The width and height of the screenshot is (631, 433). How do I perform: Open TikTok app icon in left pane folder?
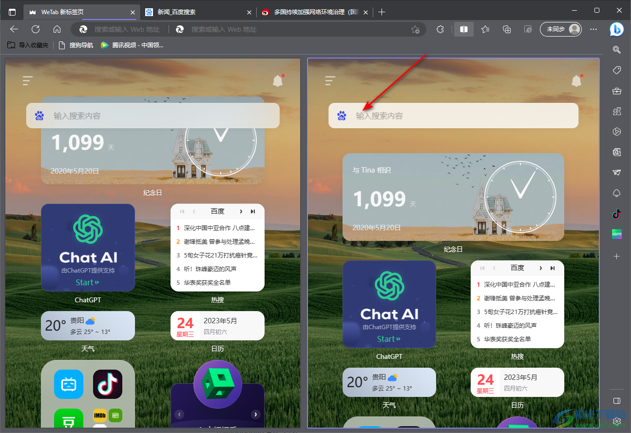[108, 384]
